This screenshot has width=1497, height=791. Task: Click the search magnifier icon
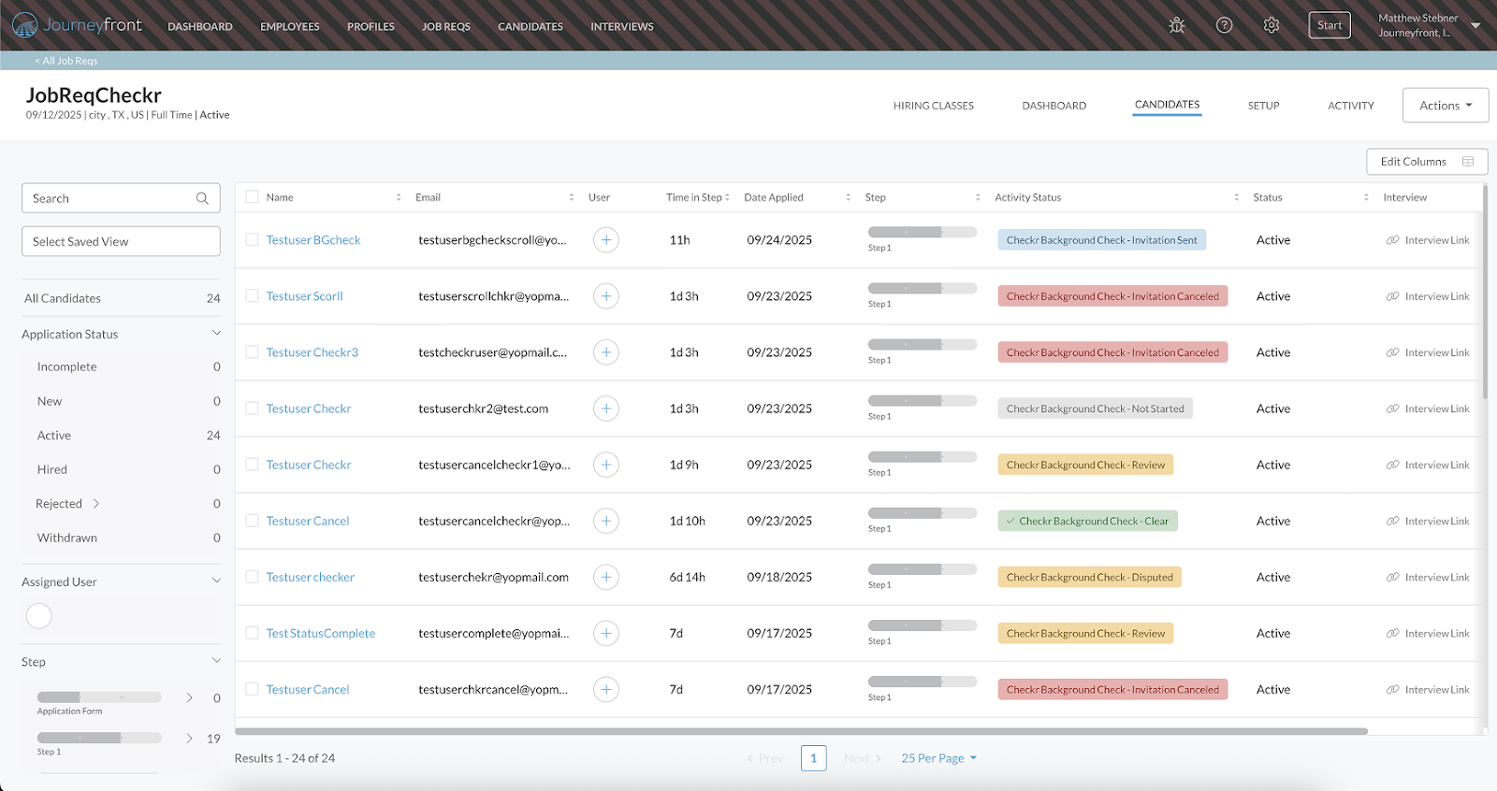tap(202, 198)
